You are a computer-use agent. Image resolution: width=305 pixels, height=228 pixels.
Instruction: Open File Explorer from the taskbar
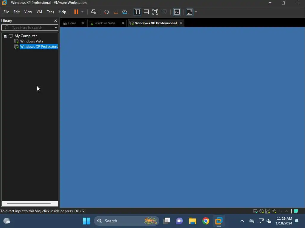[193, 221]
